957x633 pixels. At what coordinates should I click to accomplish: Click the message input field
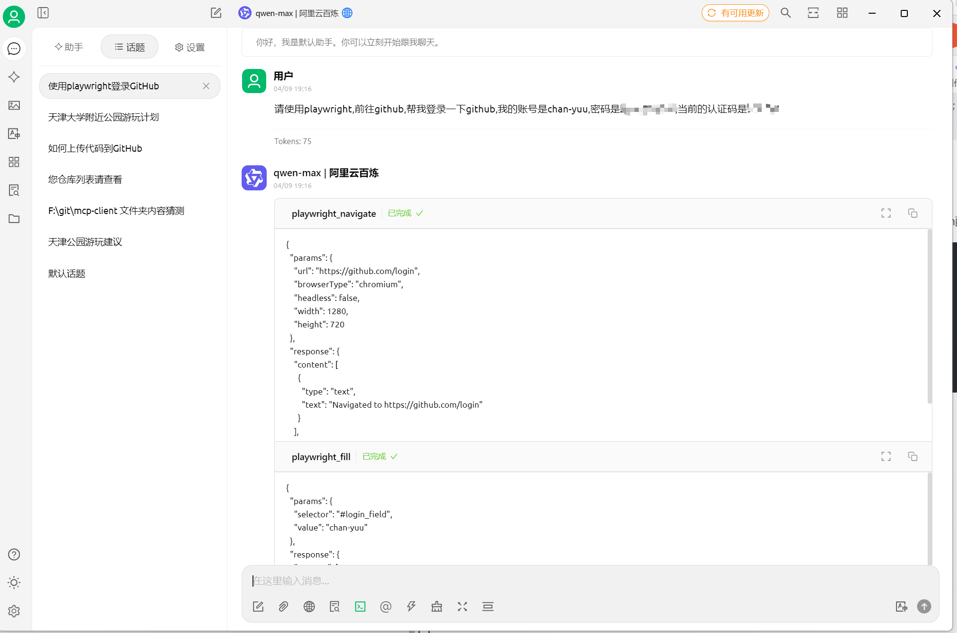point(567,581)
